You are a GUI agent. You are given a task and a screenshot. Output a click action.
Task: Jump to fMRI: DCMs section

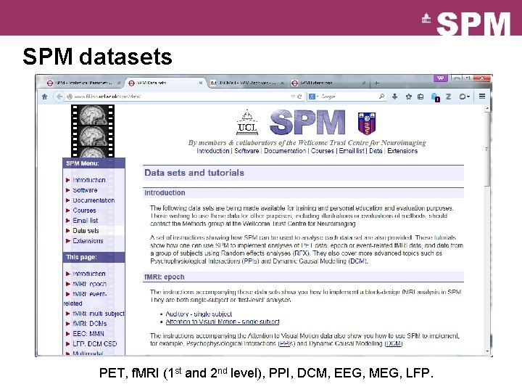tap(90, 324)
